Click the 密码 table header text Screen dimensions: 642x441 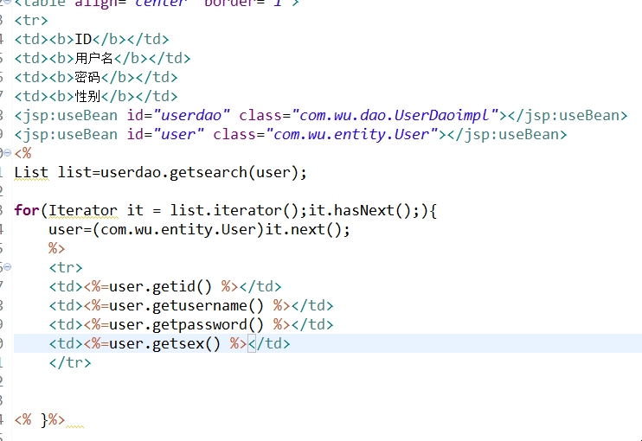pyautogui.click(x=88, y=77)
